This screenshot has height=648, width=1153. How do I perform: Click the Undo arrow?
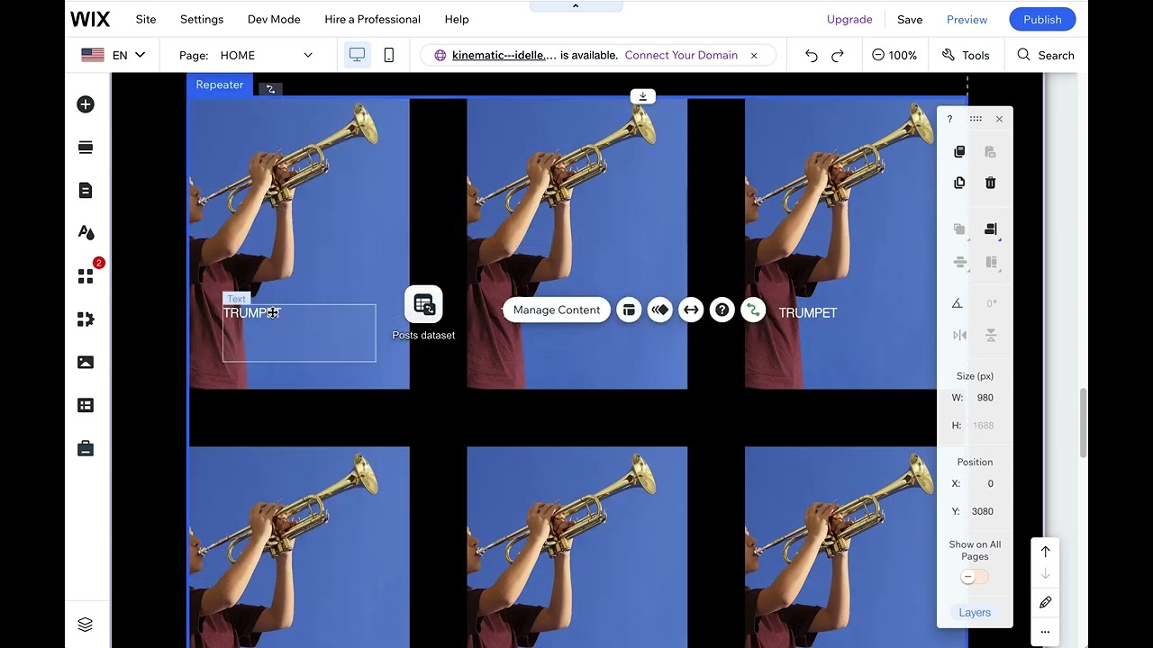[812, 55]
